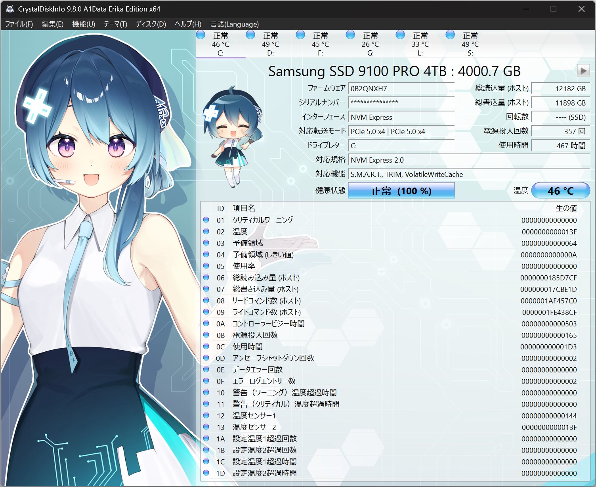Click the PCIe 5.0 x4 transfer mode field
Image resolution: width=596 pixels, height=487 pixels.
pyautogui.click(x=401, y=131)
